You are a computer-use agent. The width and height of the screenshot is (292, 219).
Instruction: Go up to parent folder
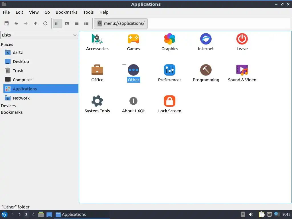pyautogui.click(x=36, y=23)
